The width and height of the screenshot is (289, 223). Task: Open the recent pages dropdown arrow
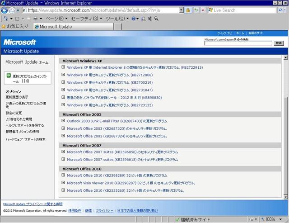[18, 10]
